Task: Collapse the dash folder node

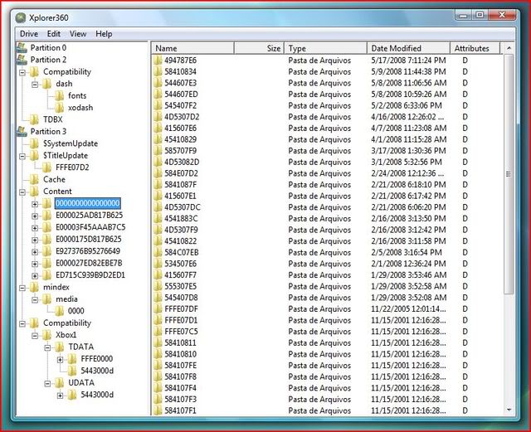Action: point(35,84)
